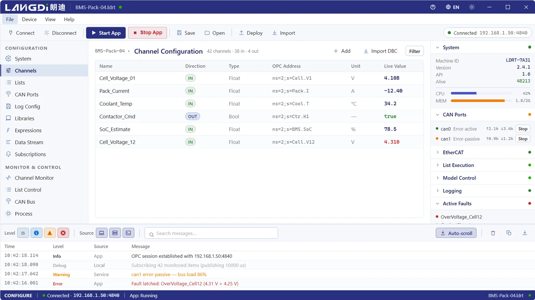Viewport: 535px width, 300px height.
Task: Toggle the info level filter
Action: click(36, 233)
